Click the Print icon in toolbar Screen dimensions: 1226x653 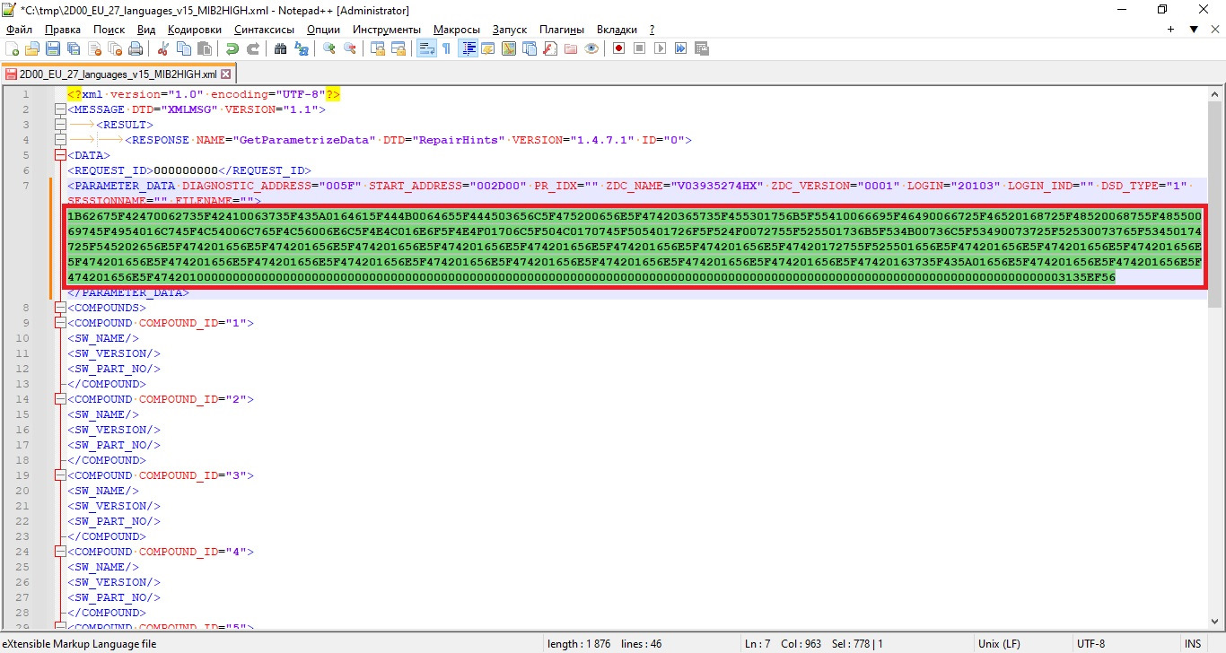point(134,48)
